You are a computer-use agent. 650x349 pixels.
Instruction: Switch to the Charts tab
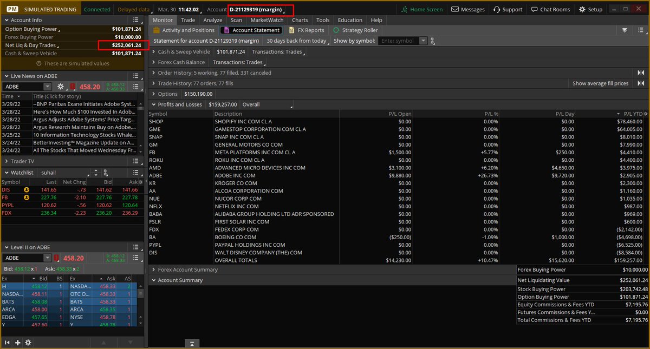(x=300, y=20)
